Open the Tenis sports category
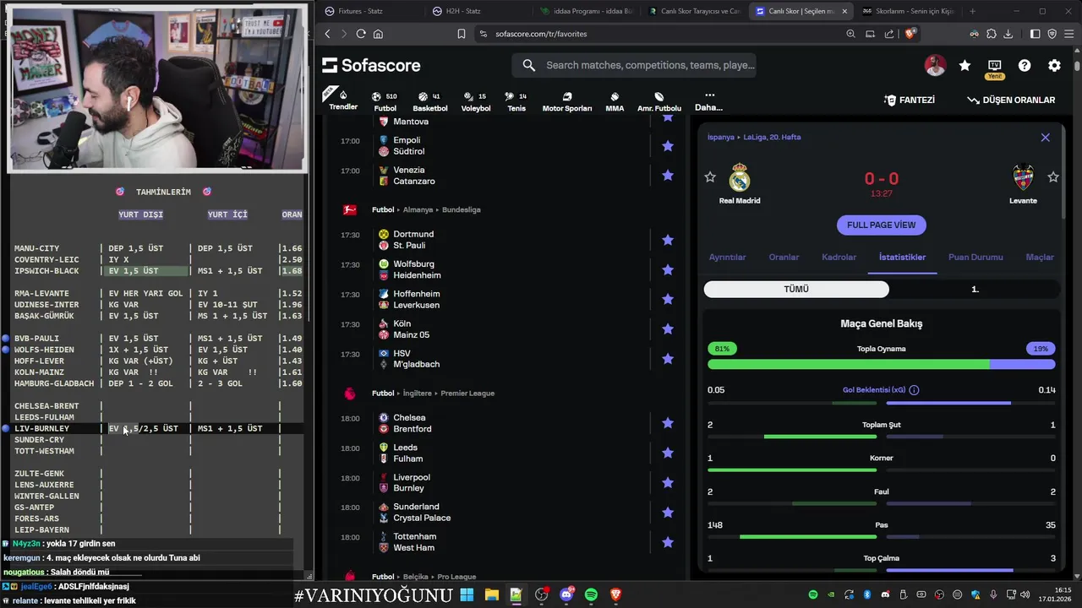1082x608 pixels. [x=516, y=101]
